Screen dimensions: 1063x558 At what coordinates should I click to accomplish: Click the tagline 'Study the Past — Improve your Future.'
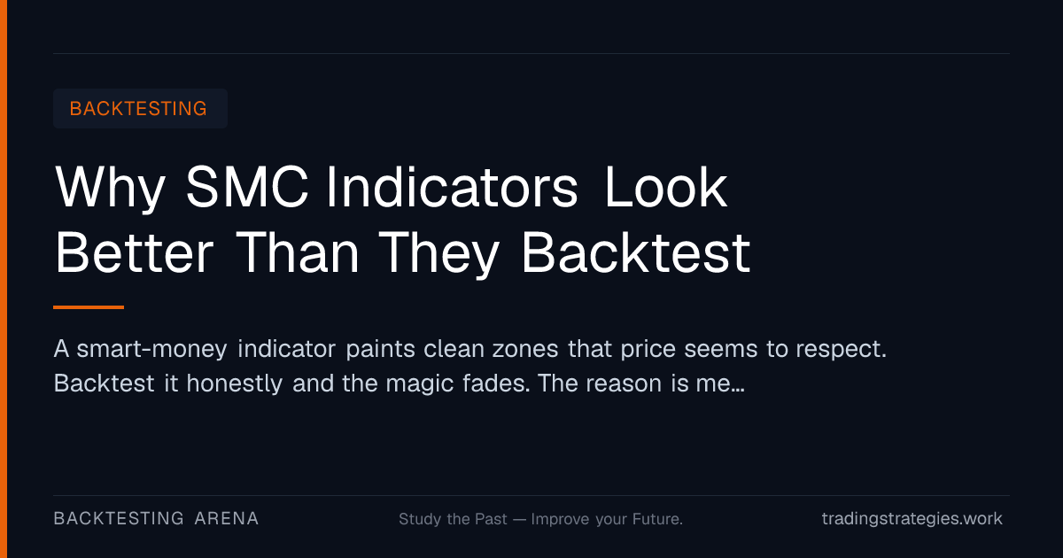click(540, 519)
